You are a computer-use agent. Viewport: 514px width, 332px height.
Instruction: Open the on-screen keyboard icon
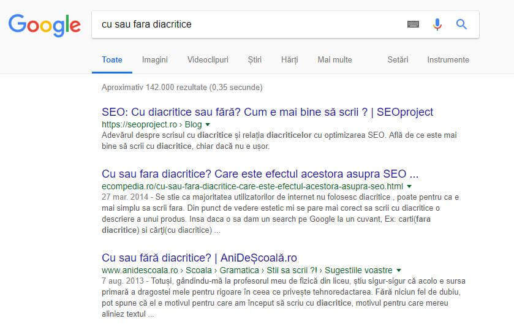[x=413, y=25]
